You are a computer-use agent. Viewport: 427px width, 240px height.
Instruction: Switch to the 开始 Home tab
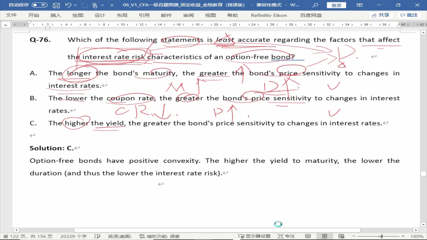pyautogui.click(x=34, y=15)
